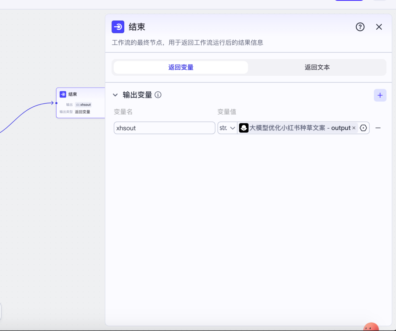Open the str. type dropdown
This screenshot has width=396, height=331.
pos(227,128)
